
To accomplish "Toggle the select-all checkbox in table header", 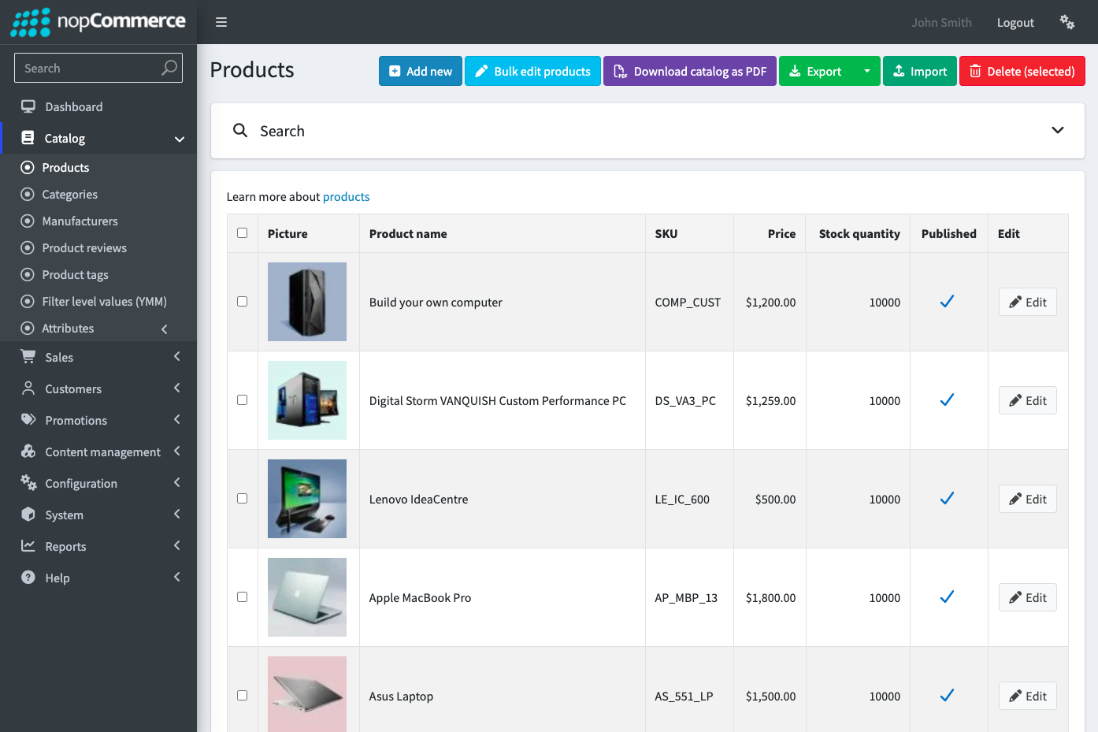I will click(242, 233).
